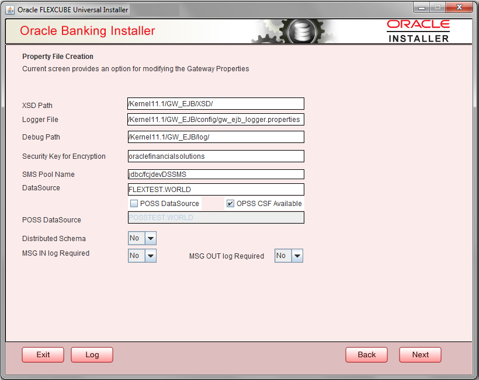479x380 pixels.
Task: Open the Log button
Action: point(92,355)
